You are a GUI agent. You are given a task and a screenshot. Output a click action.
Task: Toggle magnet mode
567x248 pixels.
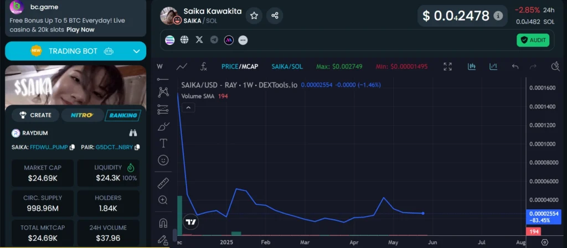163,223
